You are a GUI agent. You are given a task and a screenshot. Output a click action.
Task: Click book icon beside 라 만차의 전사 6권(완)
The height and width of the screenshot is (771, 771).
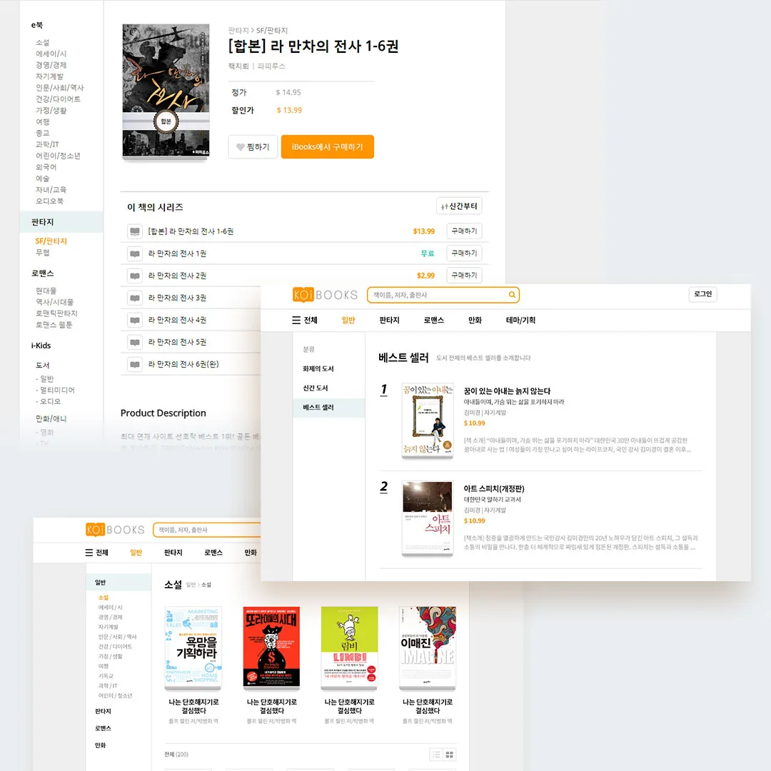point(135,364)
